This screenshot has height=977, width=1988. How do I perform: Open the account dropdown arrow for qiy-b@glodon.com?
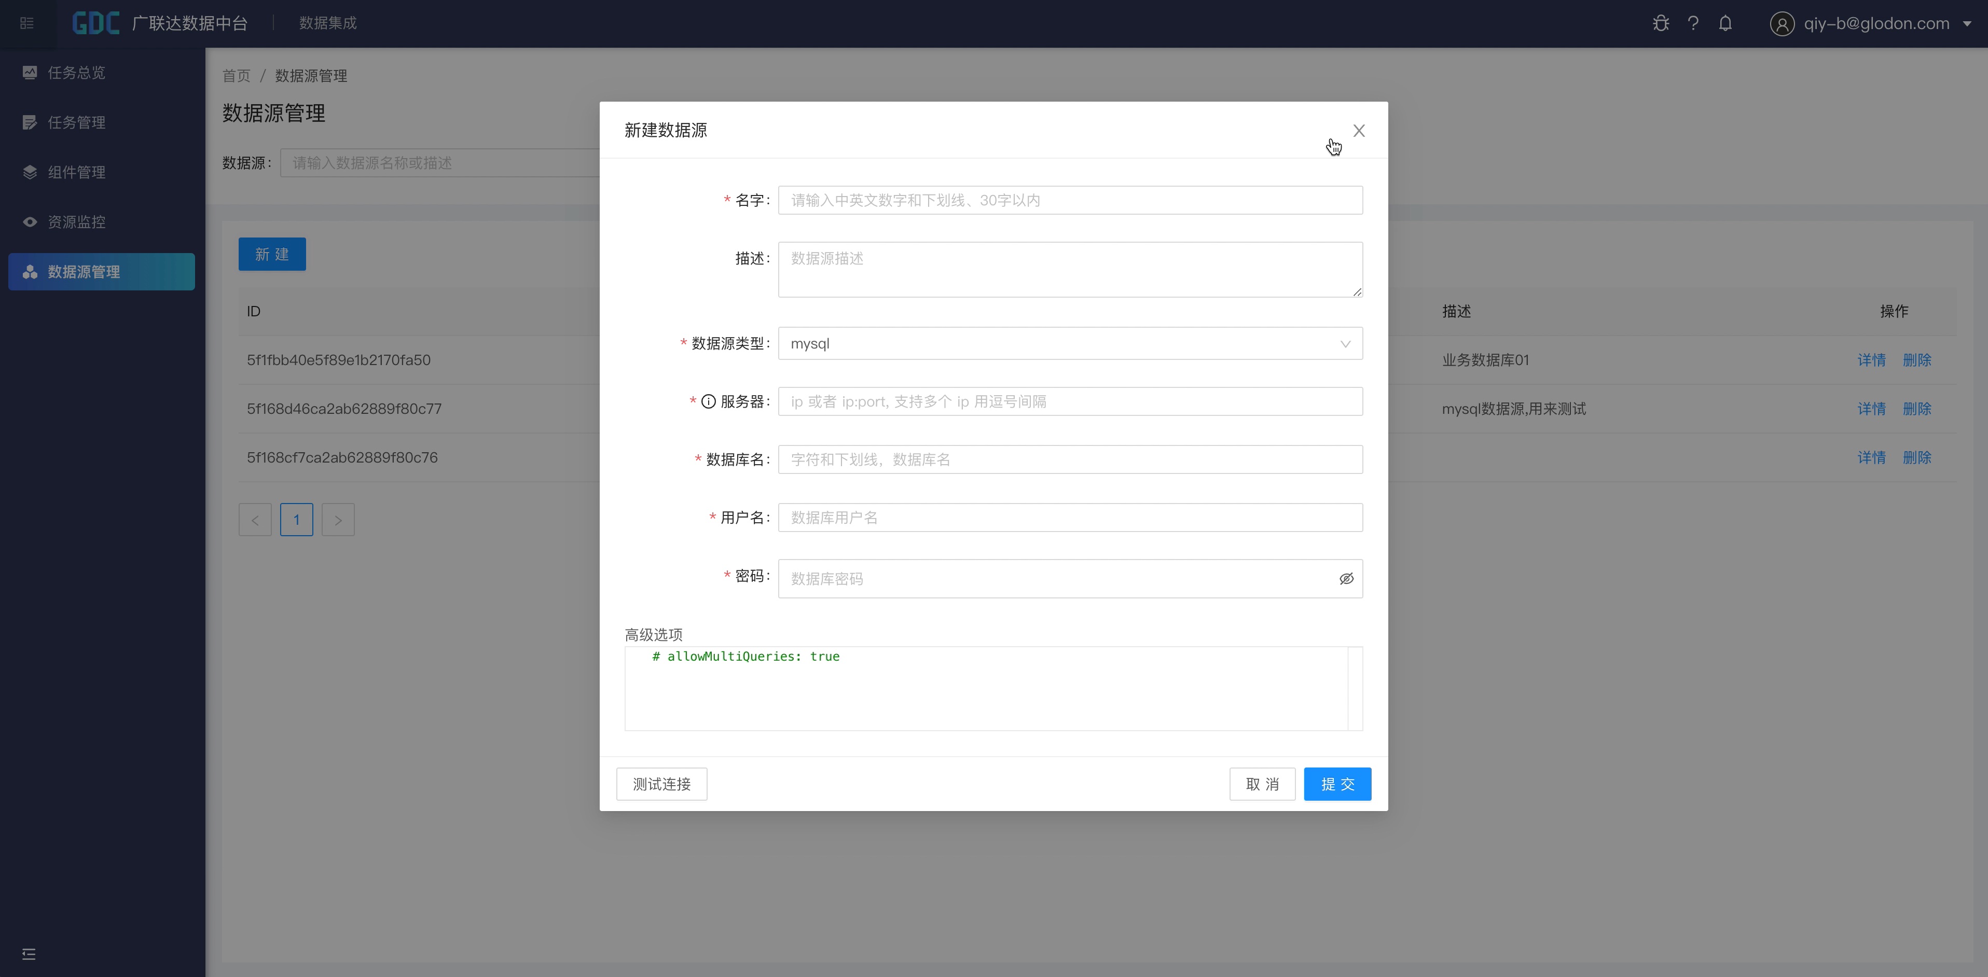pyautogui.click(x=1967, y=24)
